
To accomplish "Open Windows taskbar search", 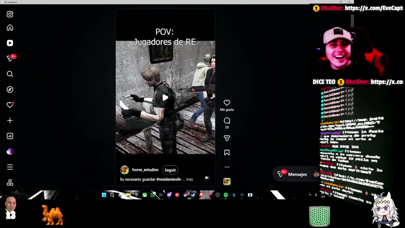I will [112, 195].
